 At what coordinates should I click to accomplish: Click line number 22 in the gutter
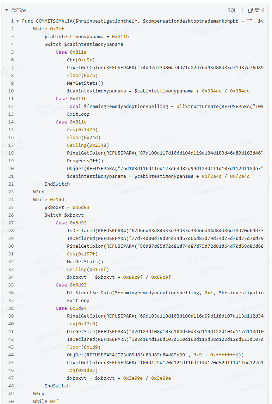pos(11,184)
